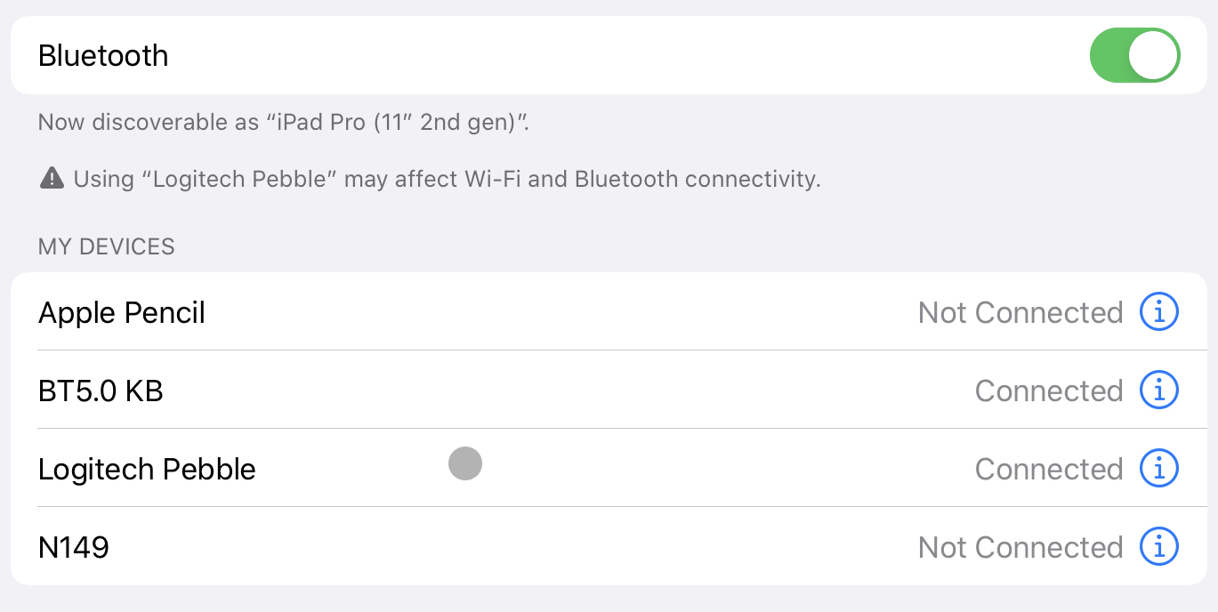This screenshot has width=1218, height=612.
Task: Open BT5.0 KB info details icon
Action: click(x=1159, y=390)
